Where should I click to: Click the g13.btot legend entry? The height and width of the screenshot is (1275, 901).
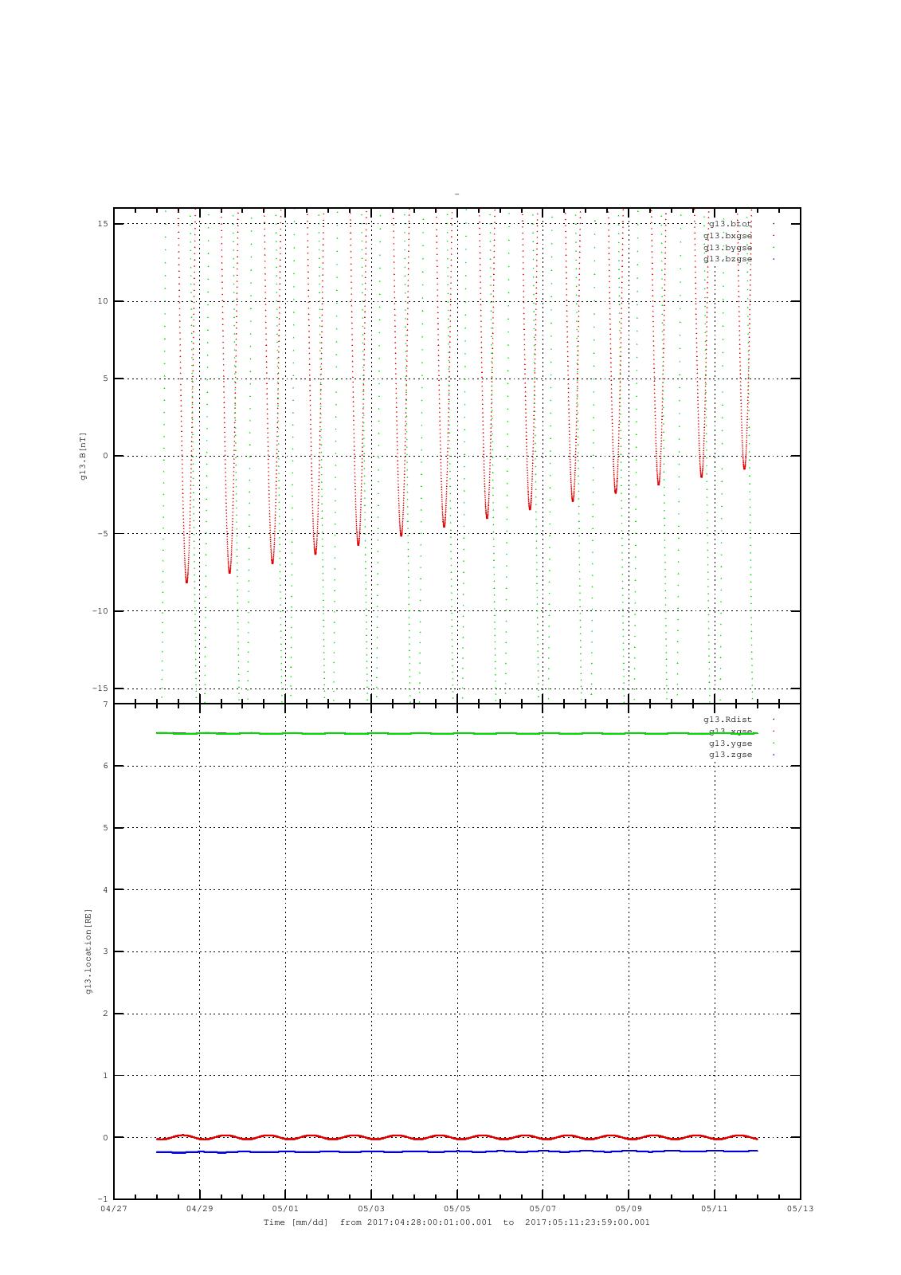click(x=731, y=224)
